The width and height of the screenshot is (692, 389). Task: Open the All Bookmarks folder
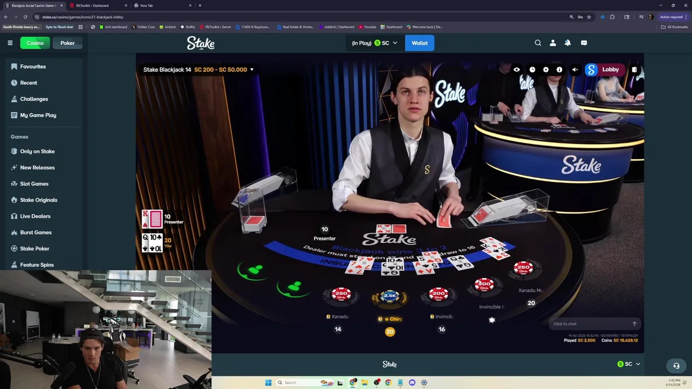674,26
